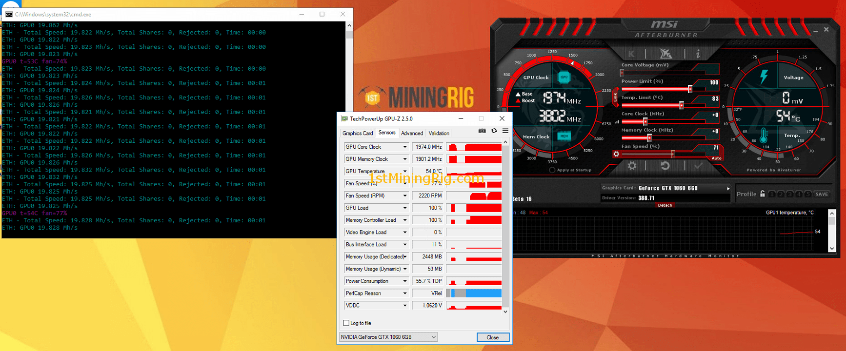This screenshot has width=846, height=351.
Task: Expand the Video Engine Load dropdown
Action: (404, 232)
